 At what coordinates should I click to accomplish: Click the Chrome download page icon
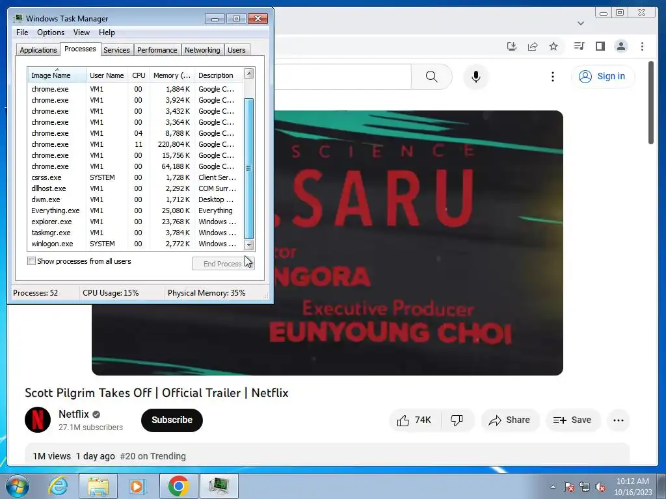tap(512, 46)
